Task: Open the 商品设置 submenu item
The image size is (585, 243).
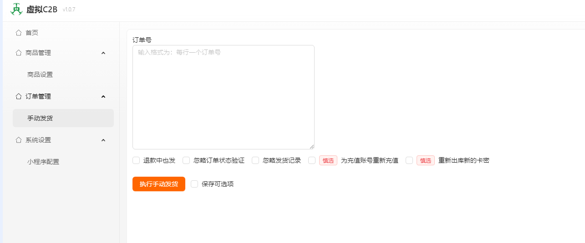Action: [63, 74]
